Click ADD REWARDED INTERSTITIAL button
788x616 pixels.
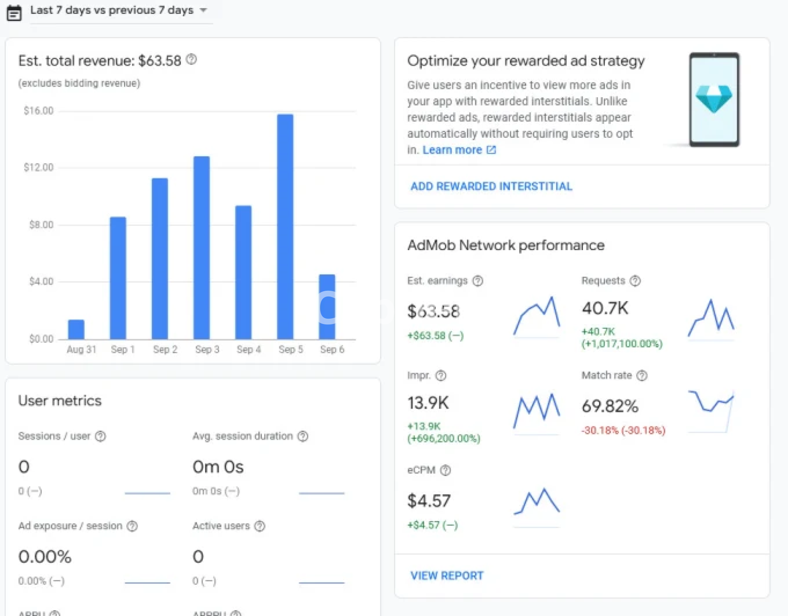coord(491,187)
